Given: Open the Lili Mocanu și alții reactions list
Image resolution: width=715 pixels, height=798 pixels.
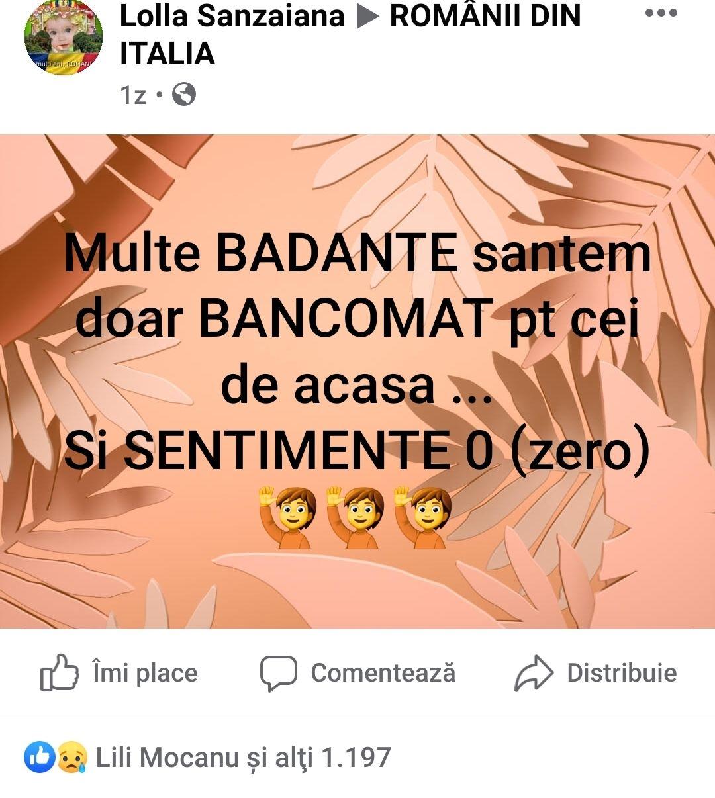Looking at the screenshot, I should pos(244,758).
